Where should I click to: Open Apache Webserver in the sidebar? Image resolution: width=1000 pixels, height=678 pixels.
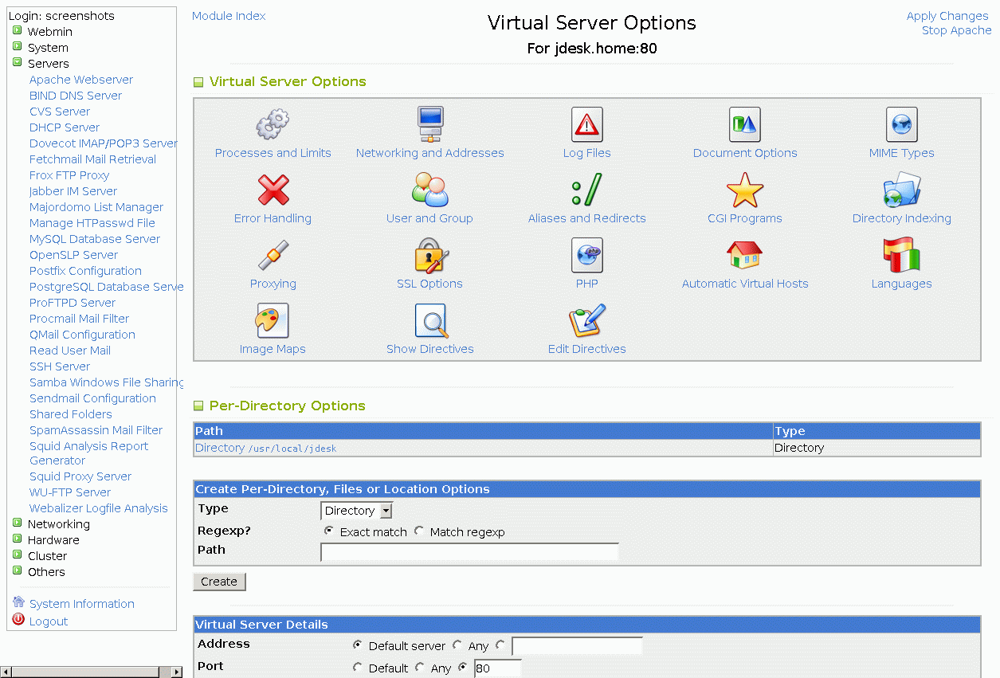[81, 80]
